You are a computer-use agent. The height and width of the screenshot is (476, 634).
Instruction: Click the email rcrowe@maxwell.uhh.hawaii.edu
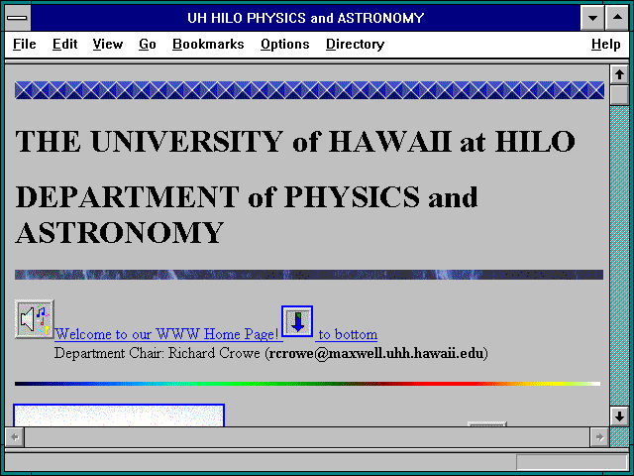[x=376, y=353]
